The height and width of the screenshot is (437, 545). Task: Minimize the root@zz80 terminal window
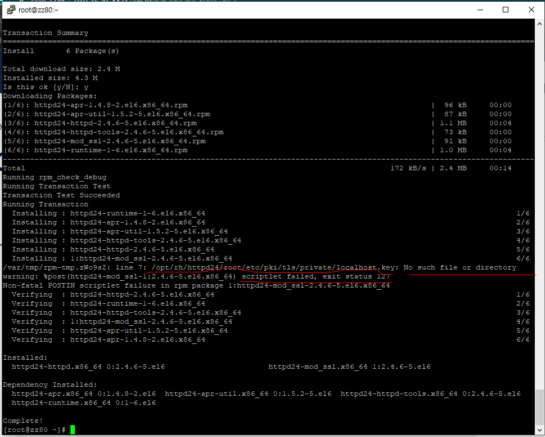coord(480,10)
